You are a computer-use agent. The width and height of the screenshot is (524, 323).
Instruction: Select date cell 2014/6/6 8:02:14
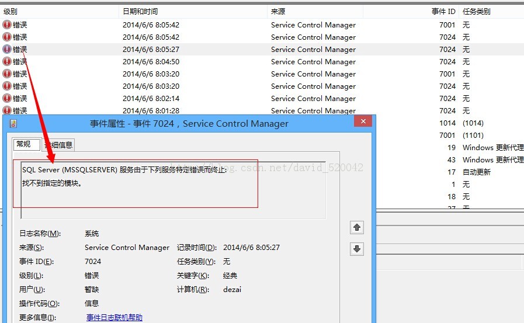[151, 99]
